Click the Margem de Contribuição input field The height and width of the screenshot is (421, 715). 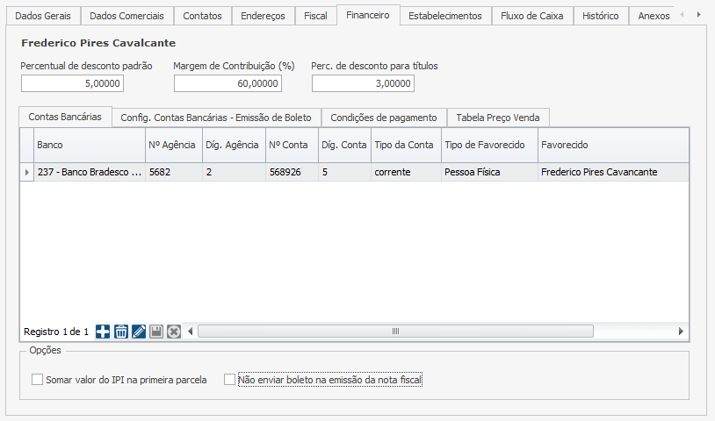coord(227,83)
